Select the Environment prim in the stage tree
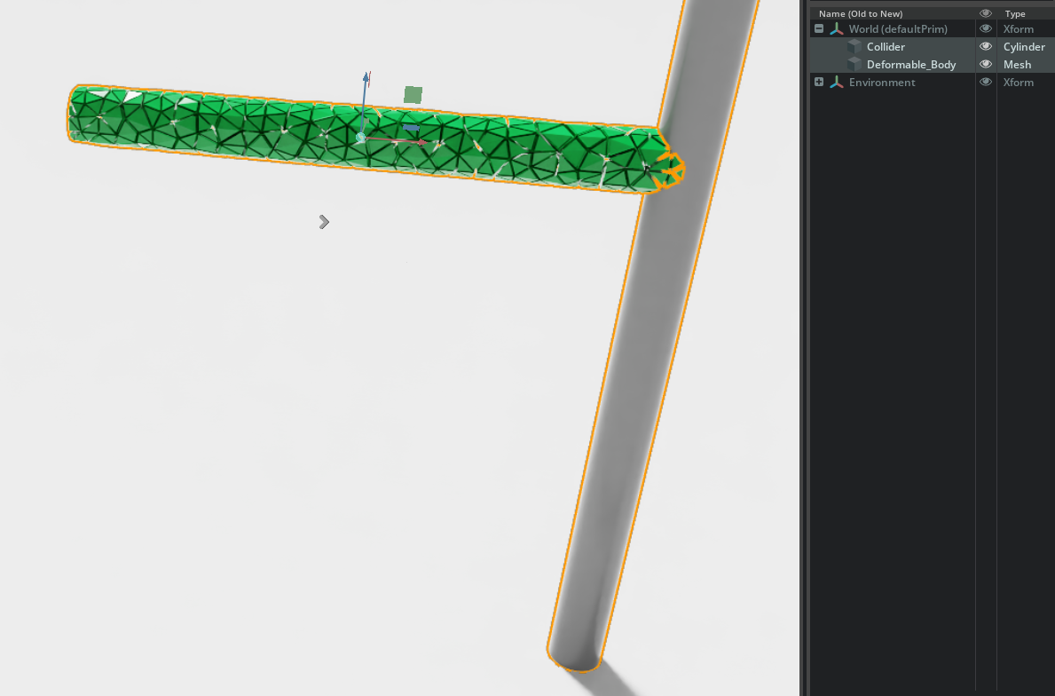The width and height of the screenshot is (1055, 696). click(x=881, y=82)
